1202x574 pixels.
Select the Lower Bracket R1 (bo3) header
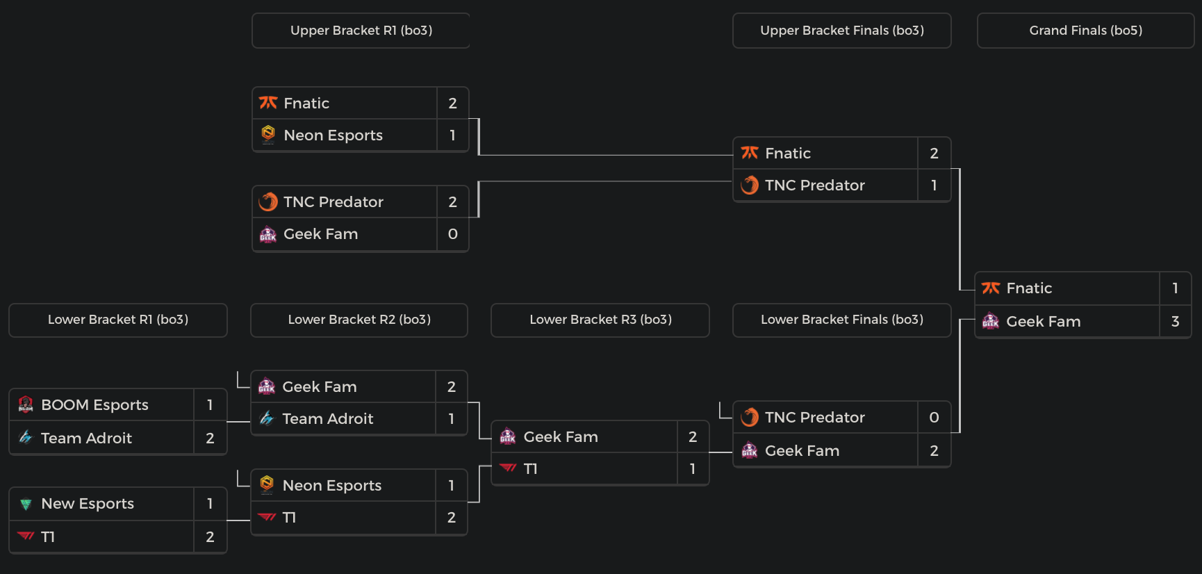tap(117, 320)
